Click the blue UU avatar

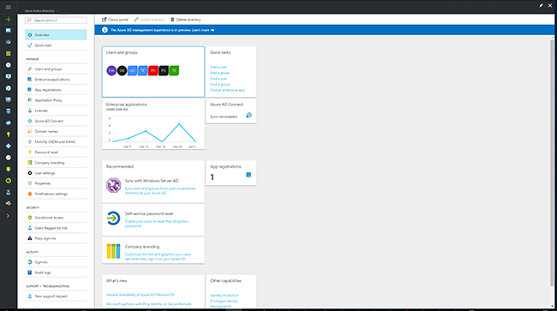(x=133, y=70)
